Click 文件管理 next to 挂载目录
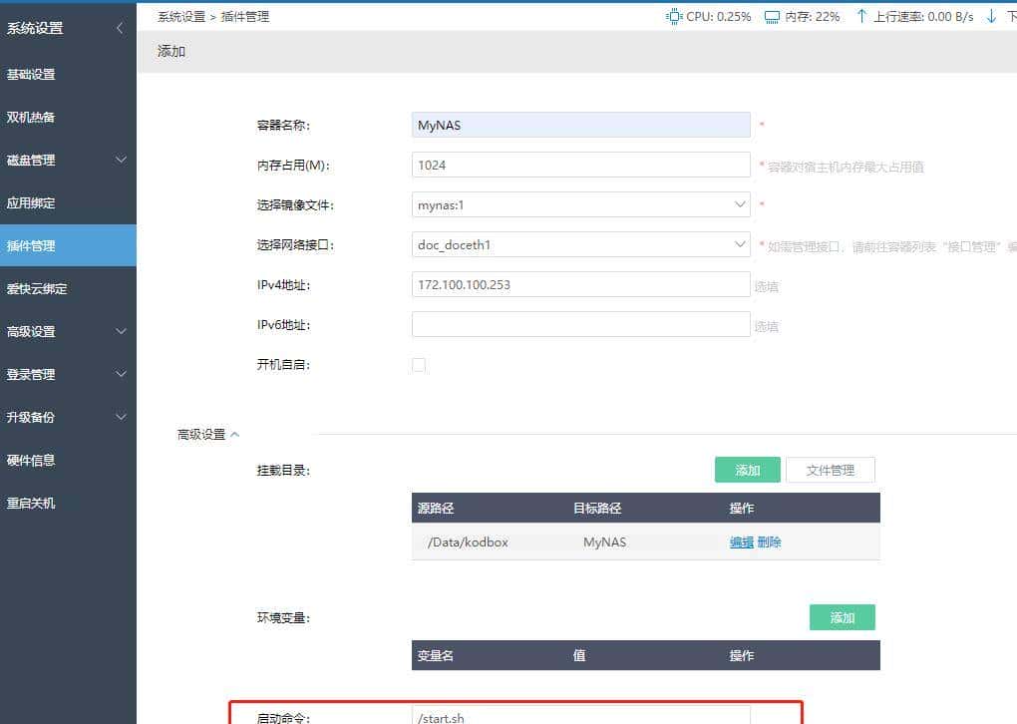Image resolution: width=1017 pixels, height=724 pixels. (x=830, y=469)
